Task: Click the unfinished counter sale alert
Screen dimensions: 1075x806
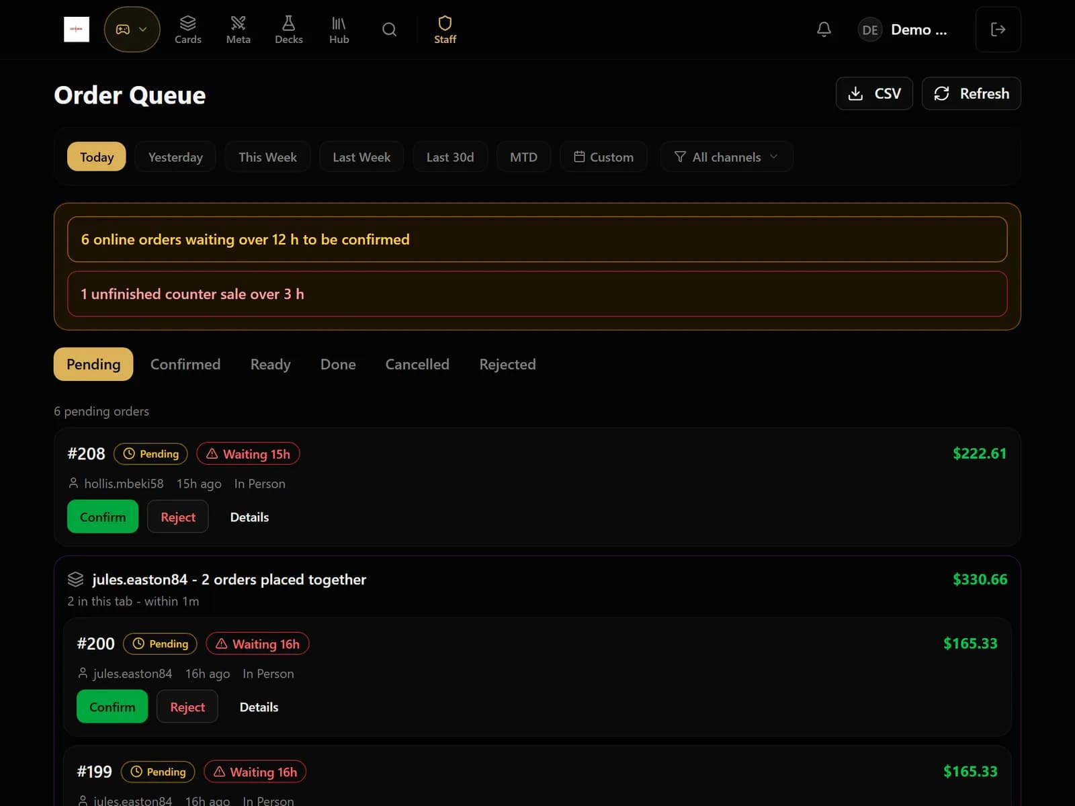Action: click(x=537, y=294)
